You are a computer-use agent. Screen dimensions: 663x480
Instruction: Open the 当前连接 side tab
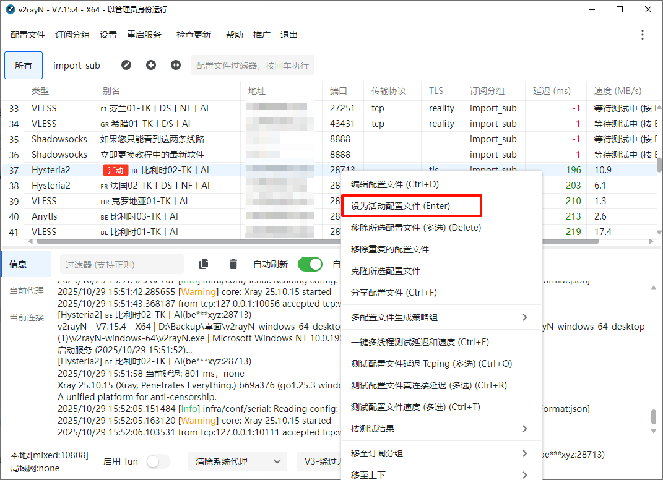click(x=27, y=317)
